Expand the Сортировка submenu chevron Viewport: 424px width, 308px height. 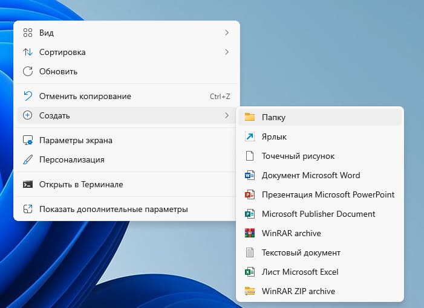pyautogui.click(x=227, y=52)
